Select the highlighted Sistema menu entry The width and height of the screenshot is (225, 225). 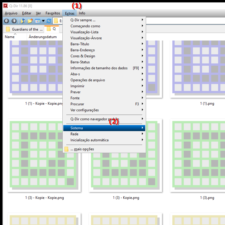[104, 128]
